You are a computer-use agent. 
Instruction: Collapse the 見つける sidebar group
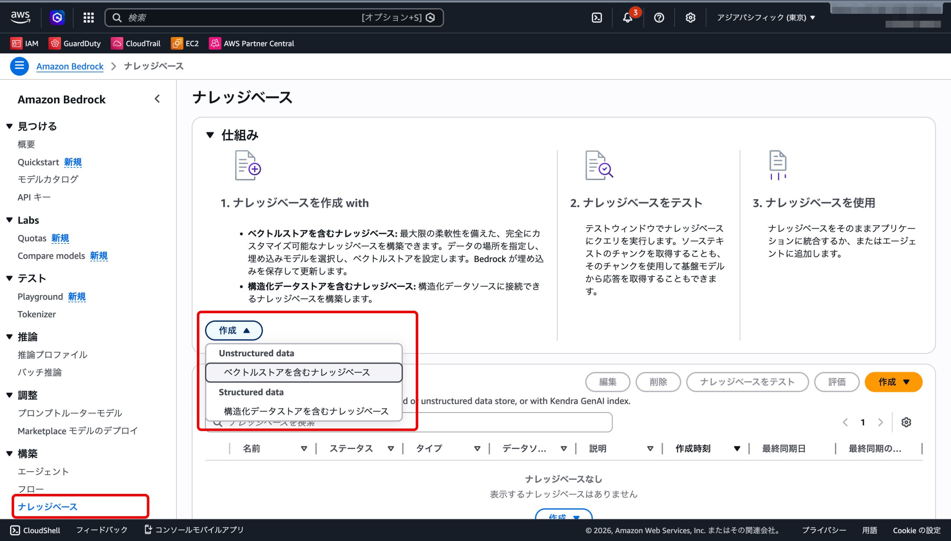10,126
